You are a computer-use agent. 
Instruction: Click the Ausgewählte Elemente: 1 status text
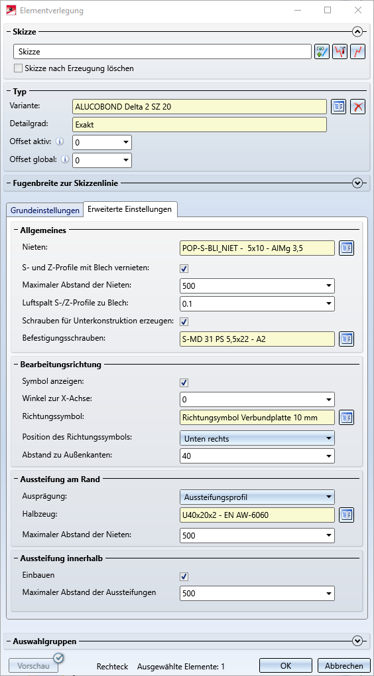pos(181,667)
